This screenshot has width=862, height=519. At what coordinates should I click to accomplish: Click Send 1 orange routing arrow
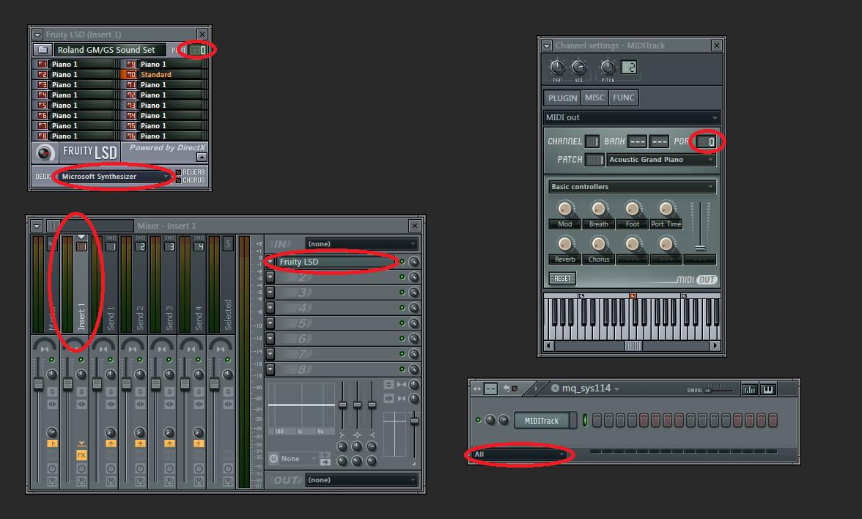coord(111,443)
